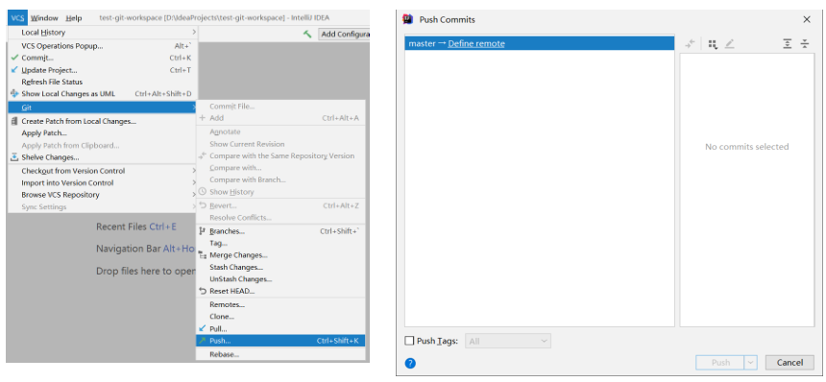Open the Window menu in menu bar
The height and width of the screenshot is (382, 826).
pyautogui.click(x=44, y=18)
